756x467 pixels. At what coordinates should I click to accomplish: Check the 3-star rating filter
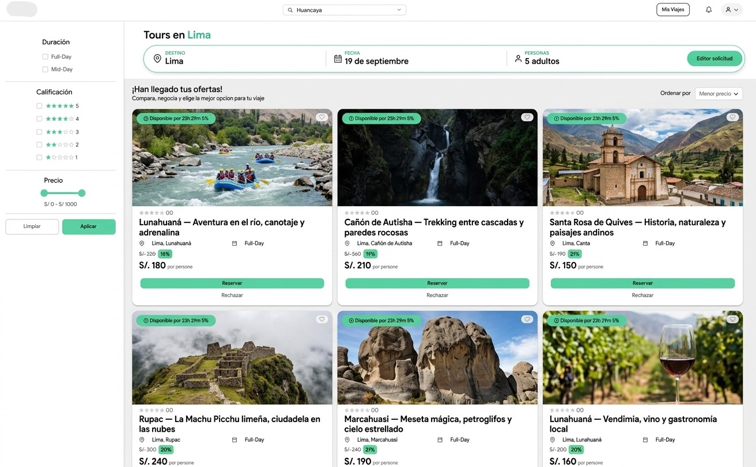coord(39,132)
